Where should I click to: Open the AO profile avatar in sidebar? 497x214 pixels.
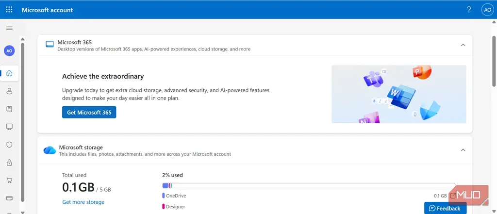point(9,51)
